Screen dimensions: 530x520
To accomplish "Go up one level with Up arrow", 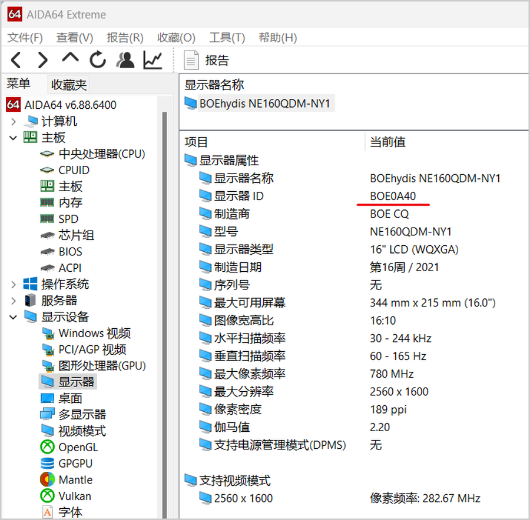I will (x=70, y=58).
